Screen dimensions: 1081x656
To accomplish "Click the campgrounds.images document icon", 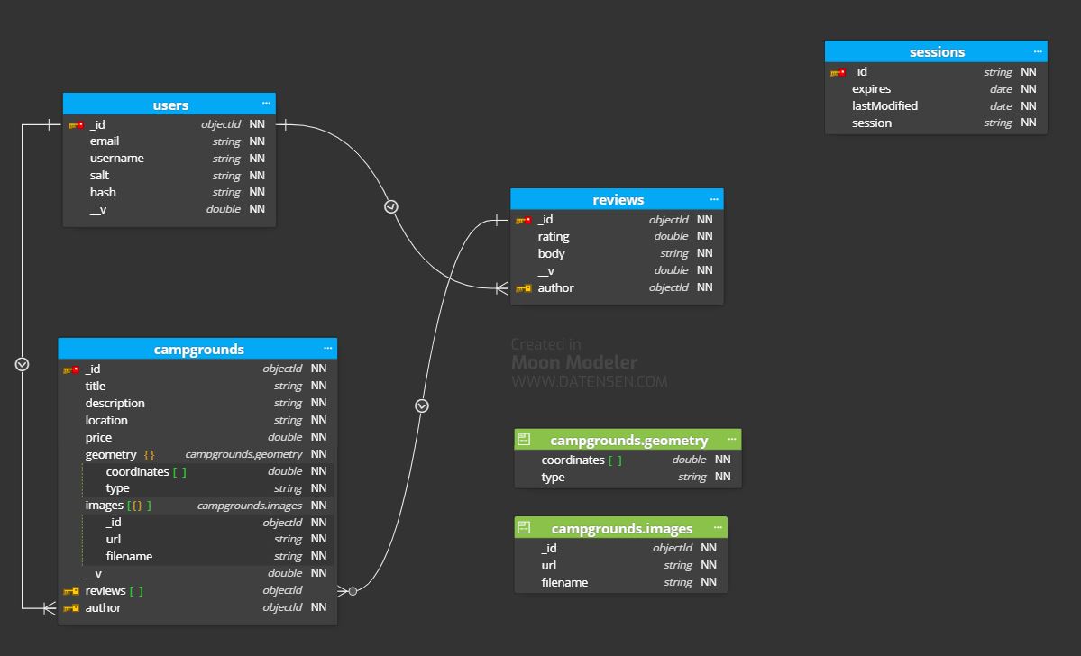I will [524, 528].
